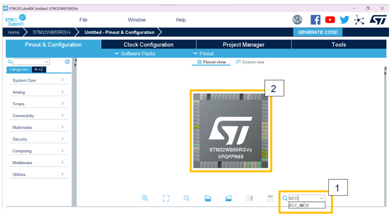Open the Window menu

136,20
